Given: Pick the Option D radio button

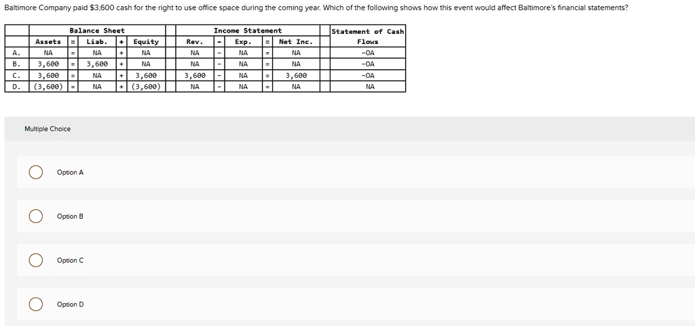Looking at the screenshot, I should (36, 304).
